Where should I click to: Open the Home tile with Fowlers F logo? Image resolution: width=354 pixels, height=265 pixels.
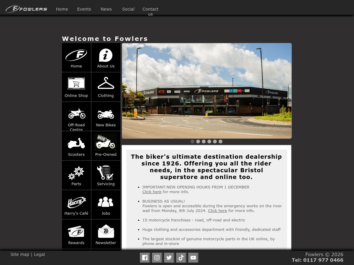tap(76, 57)
